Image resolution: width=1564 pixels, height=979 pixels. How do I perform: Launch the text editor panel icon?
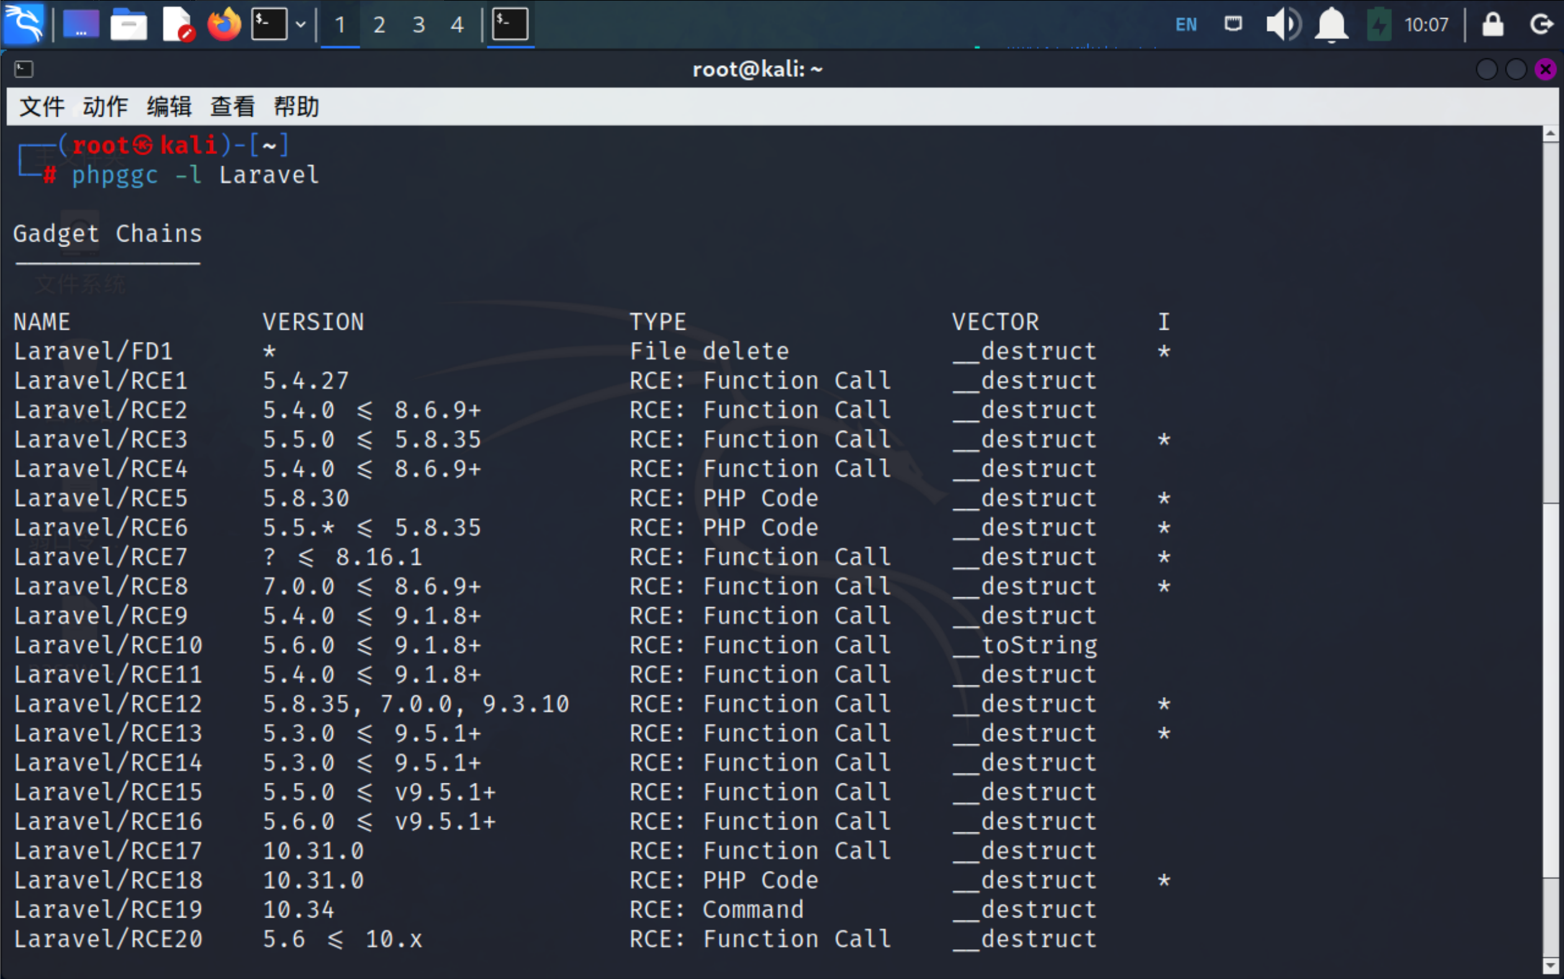177,25
